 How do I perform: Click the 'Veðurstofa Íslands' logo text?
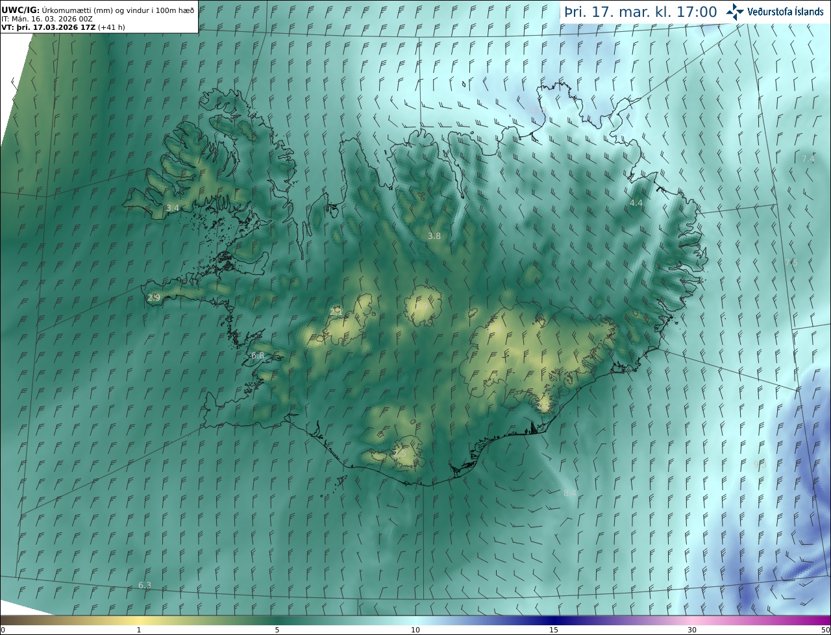pos(785,12)
